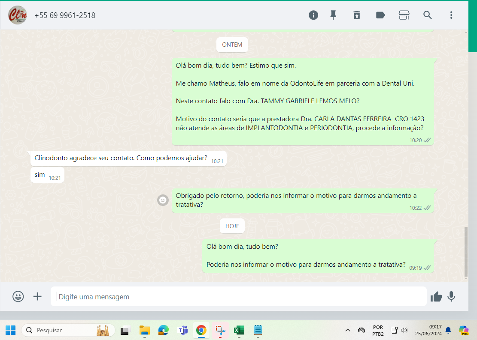
Task: Open notifications bell icon
Action: click(x=448, y=330)
